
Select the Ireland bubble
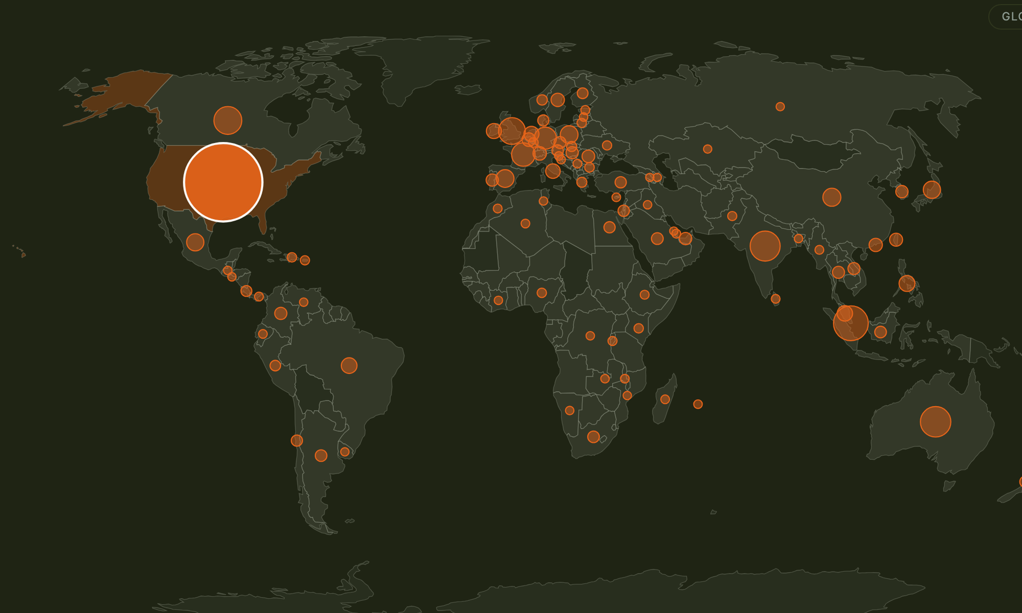click(x=494, y=131)
